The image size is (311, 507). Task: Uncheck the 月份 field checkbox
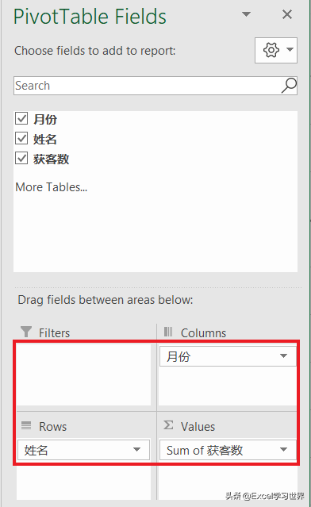[x=21, y=119]
